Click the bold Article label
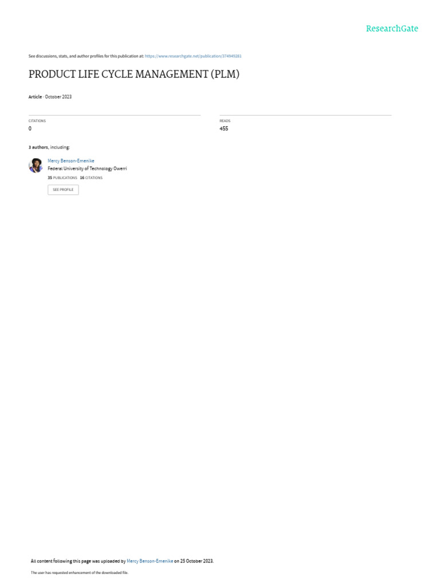The width and height of the screenshot is (440, 587). coord(35,96)
